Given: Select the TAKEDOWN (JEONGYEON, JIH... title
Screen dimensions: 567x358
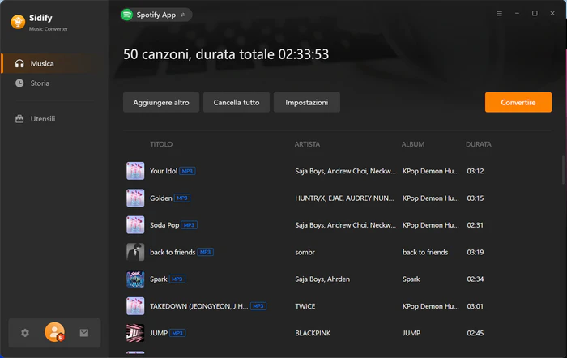Looking at the screenshot, I should [x=199, y=306].
